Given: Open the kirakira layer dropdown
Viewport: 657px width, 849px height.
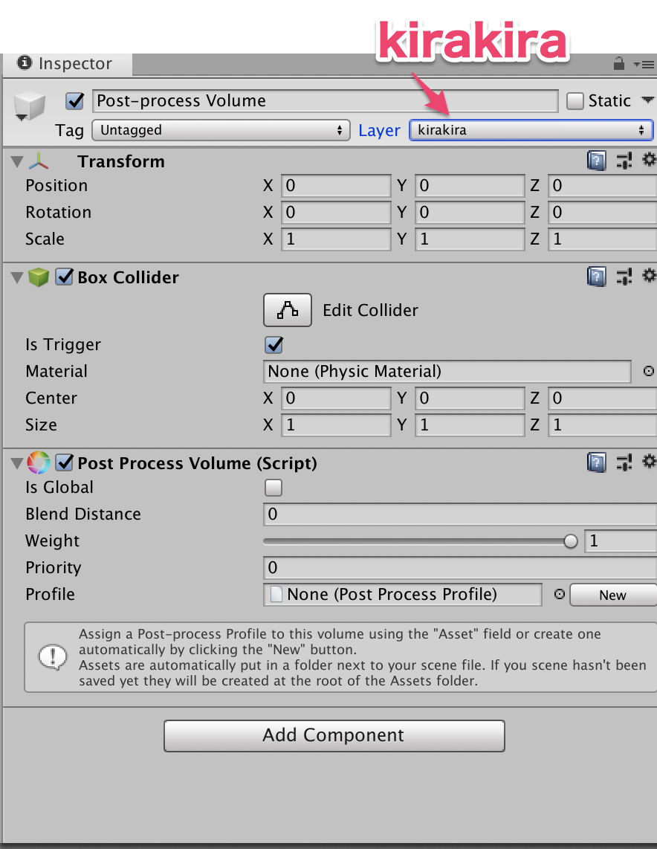Looking at the screenshot, I should pos(531,130).
